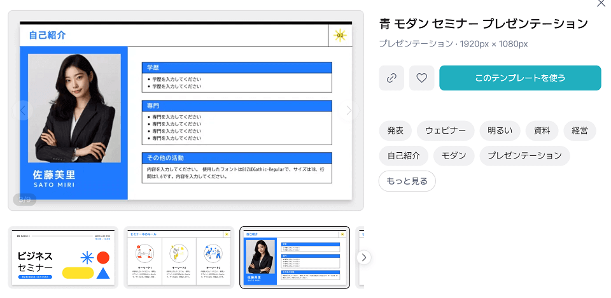Viewport: 611px width, 298px height.
Task: Show the ビジネスセミナー title slide thumbnail
Action: [x=64, y=257]
